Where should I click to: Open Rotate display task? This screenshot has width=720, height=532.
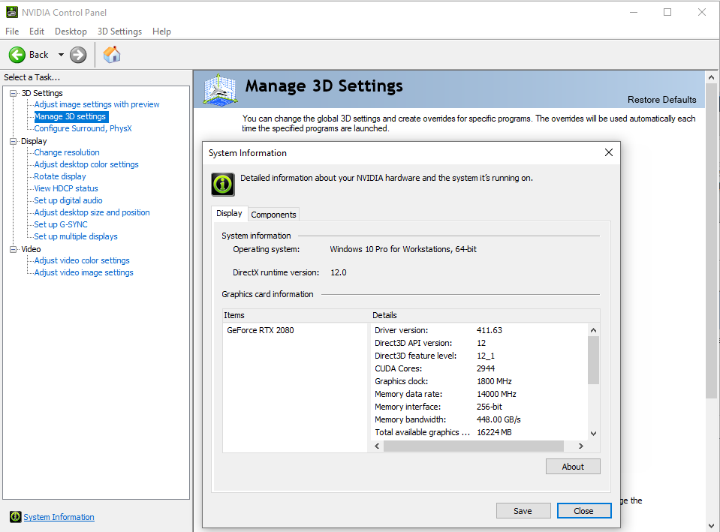60,176
